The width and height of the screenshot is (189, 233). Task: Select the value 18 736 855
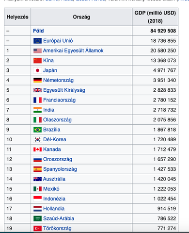[163, 41]
